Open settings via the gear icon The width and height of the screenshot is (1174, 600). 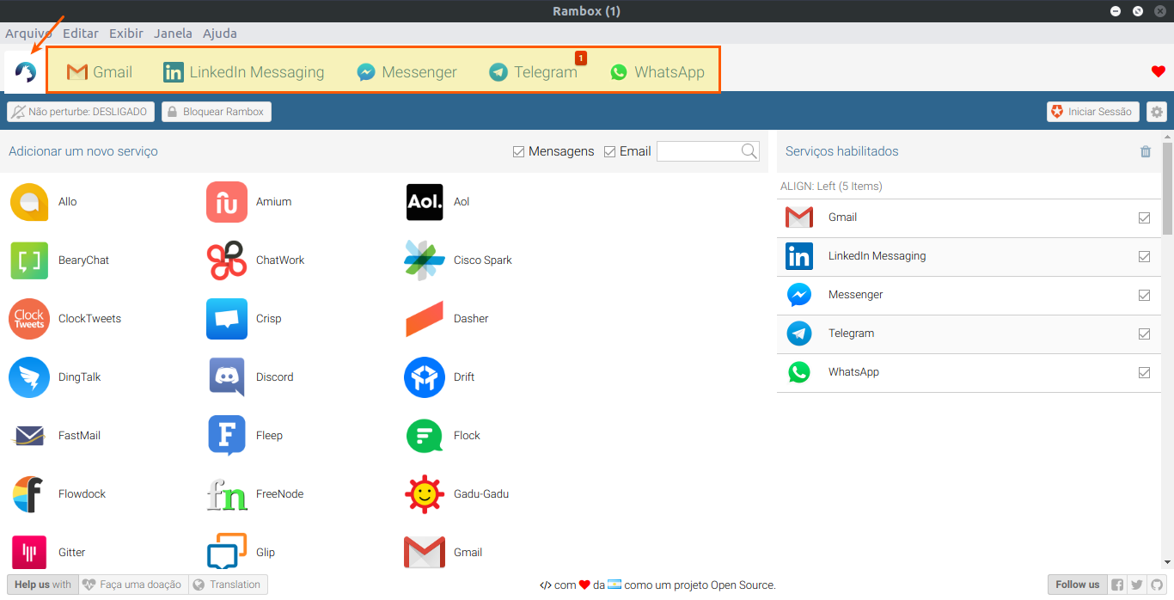pyautogui.click(x=1157, y=112)
